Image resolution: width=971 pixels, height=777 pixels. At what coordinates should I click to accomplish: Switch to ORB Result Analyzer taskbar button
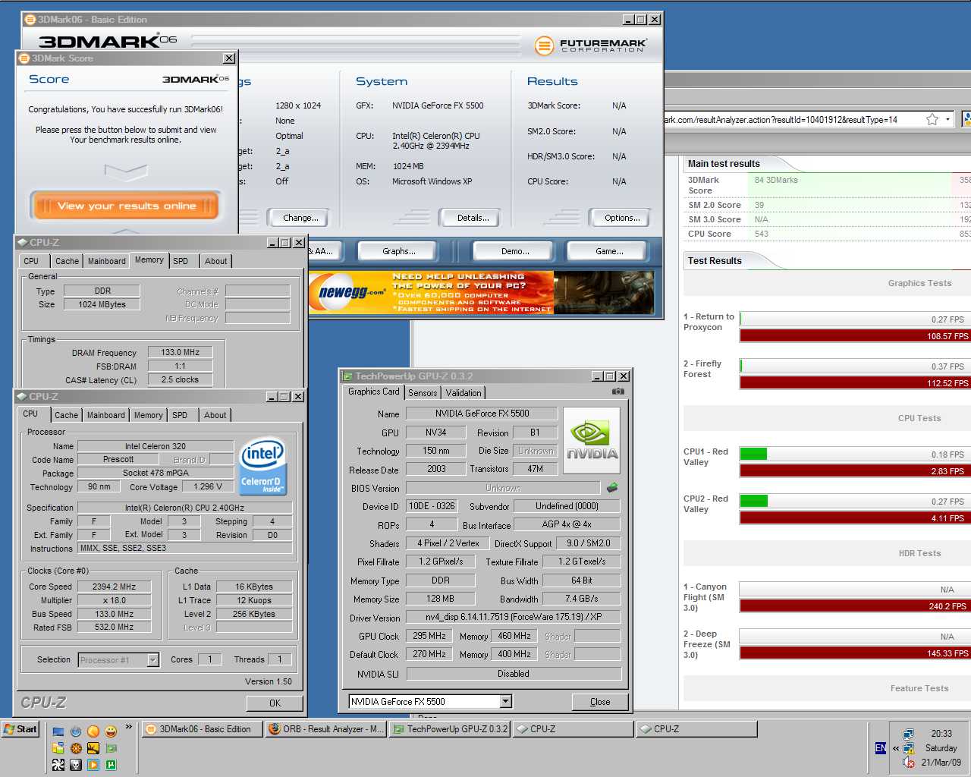pos(326,729)
